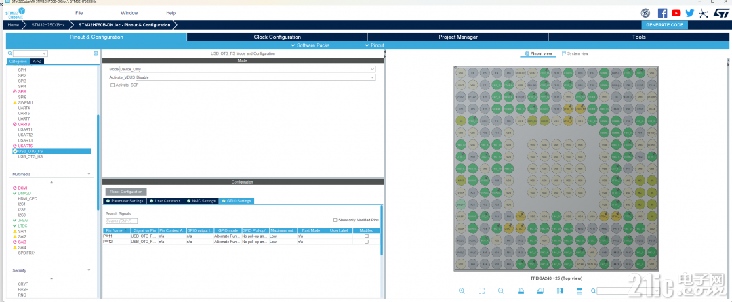Tick the Modified checkbox for PA11
This screenshot has height=302, width=732.
(367, 236)
